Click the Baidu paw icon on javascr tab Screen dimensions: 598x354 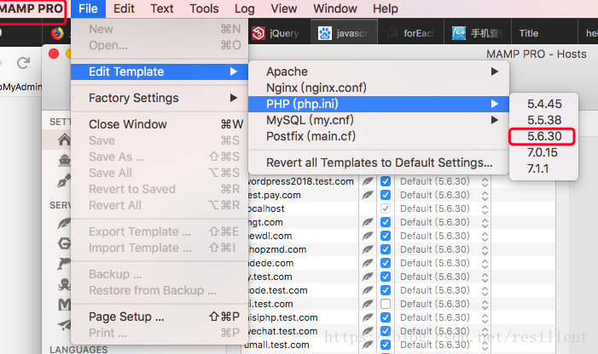[325, 33]
